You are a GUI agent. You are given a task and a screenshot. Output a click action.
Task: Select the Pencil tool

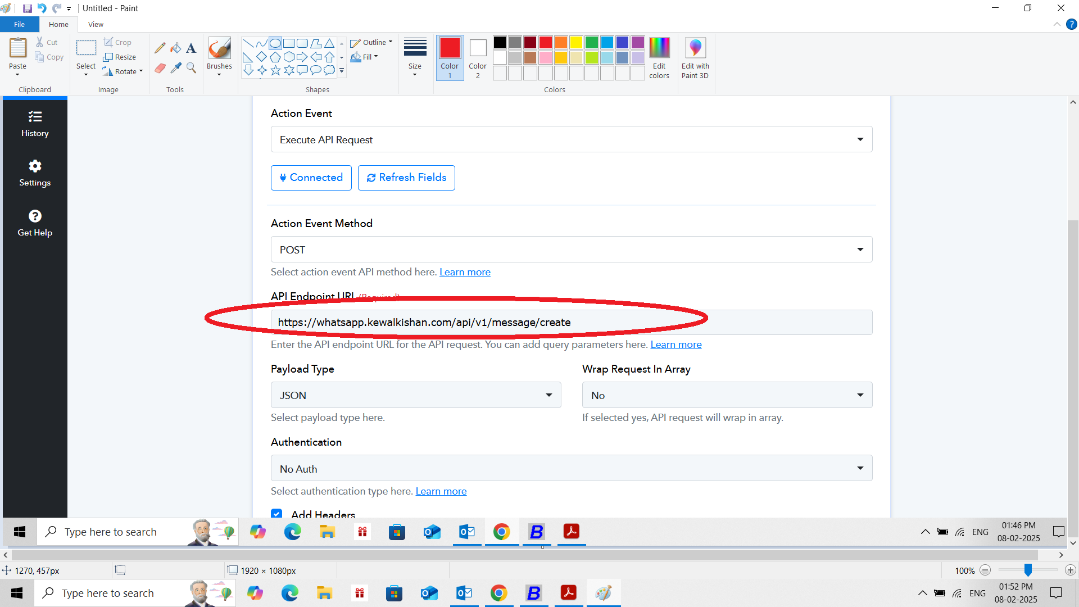pos(160,48)
